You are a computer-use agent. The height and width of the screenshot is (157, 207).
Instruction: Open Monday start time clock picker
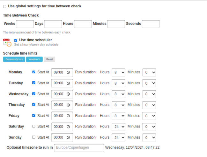(x=68, y=72)
